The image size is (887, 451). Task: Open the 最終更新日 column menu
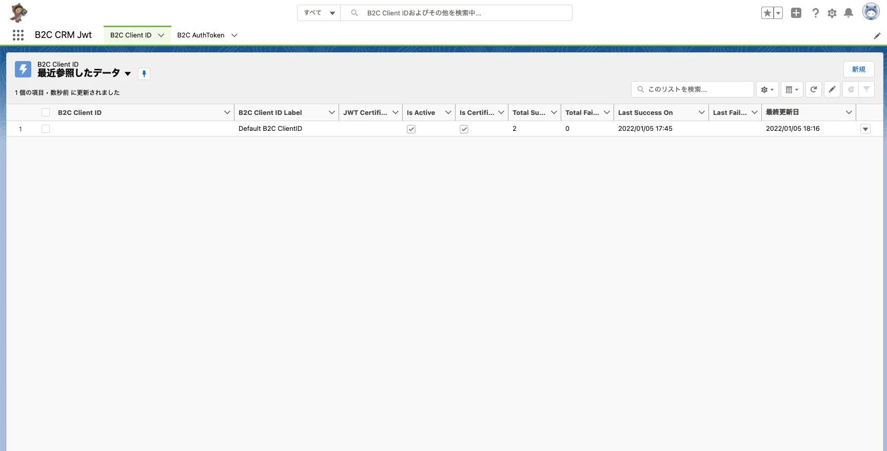(849, 112)
